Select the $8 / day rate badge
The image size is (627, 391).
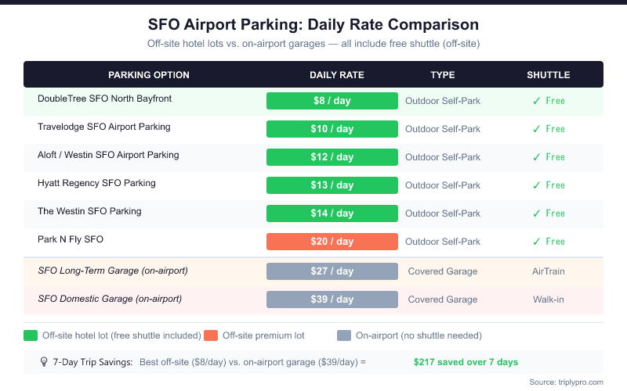332,101
